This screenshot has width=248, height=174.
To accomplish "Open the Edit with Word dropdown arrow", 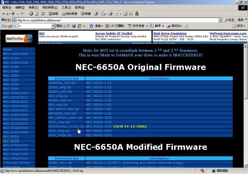I will tap(121, 14).
